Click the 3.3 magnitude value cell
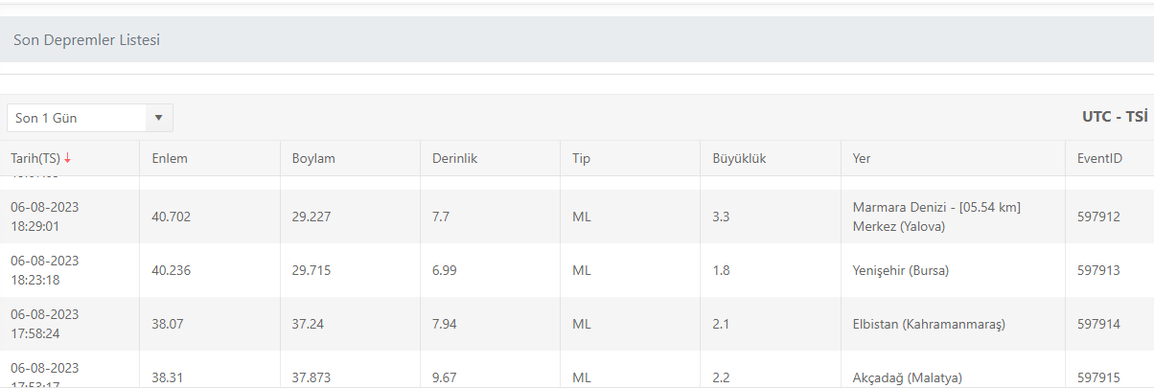This screenshot has width=1154, height=388. pyautogui.click(x=721, y=217)
